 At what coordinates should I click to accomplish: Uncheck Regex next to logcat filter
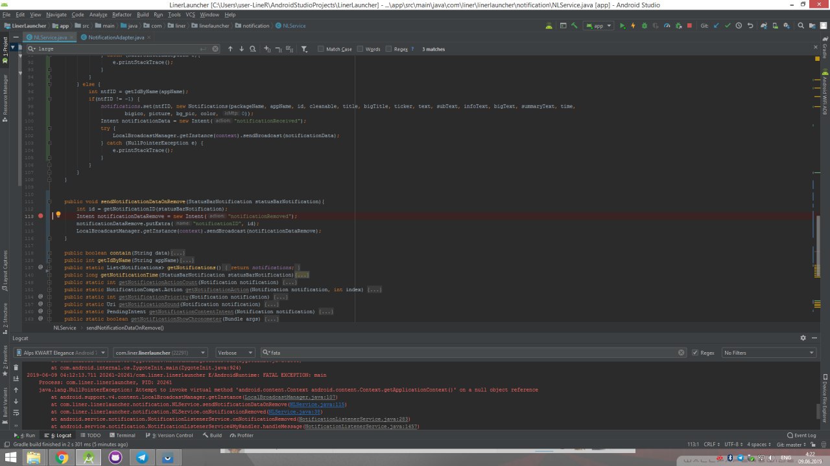[695, 353]
